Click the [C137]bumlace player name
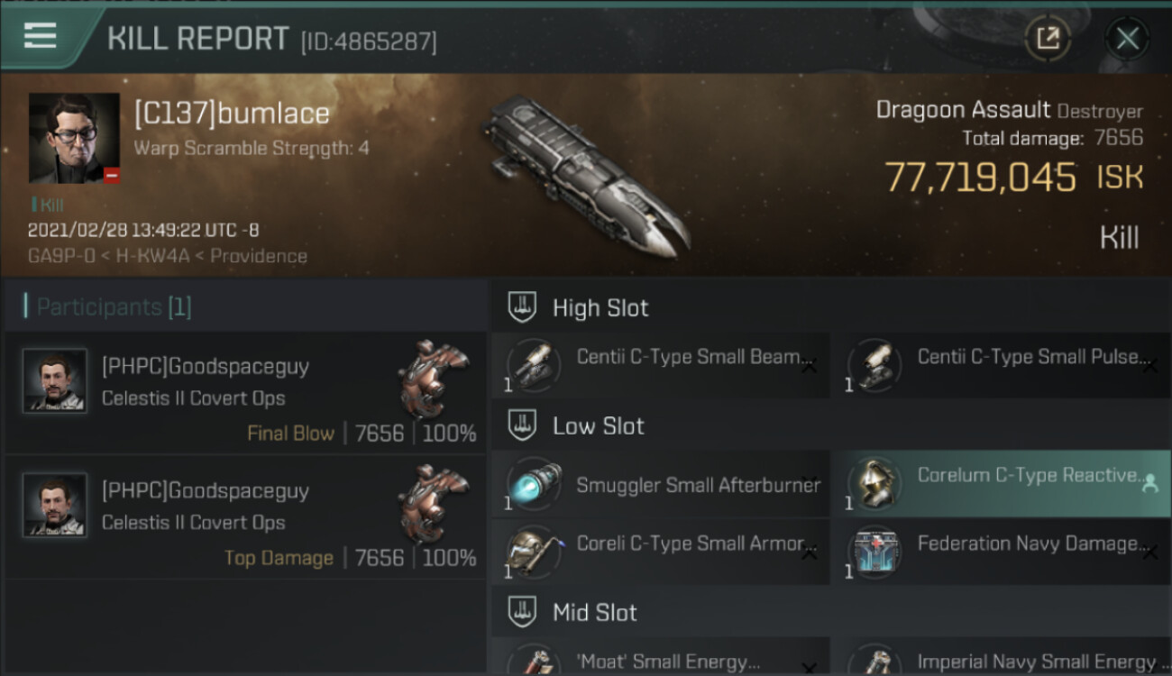Image resolution: width=1172 pixels, height=676 pixels. (x=232, y=114)
